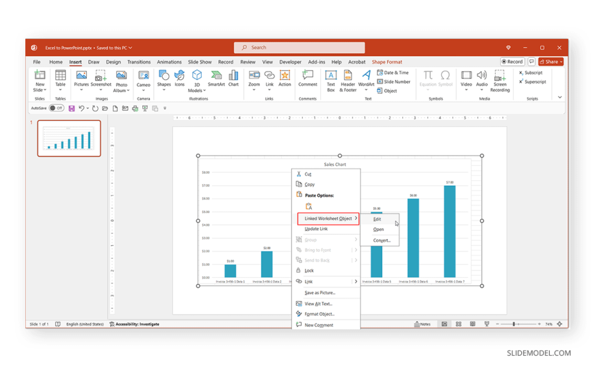Screen dimensions: 595x368
Task: Apply Subscript formatting
Action: pyautogui.click(x=531, y=72)
